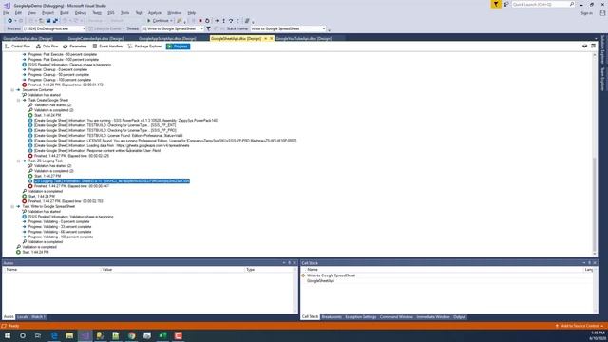This screenshot has height=342, width=608.
Task: Click the green Start icon under Create Google Sheet
Action: coord(30,115)
